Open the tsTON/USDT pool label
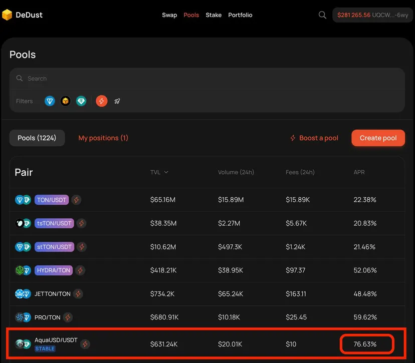The width and height of the screenshot is (415, 363). coord(54,223)
